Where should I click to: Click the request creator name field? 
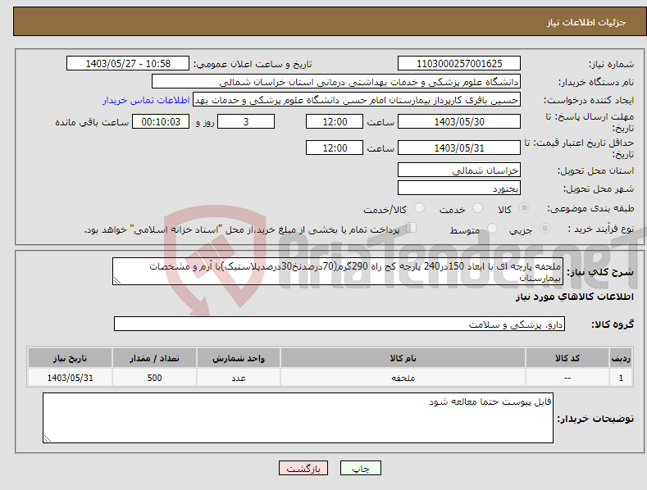click(x=357, y=100)
